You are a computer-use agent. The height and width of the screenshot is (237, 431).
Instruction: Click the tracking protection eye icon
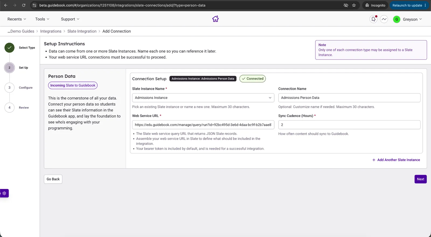tap(346, 5)
